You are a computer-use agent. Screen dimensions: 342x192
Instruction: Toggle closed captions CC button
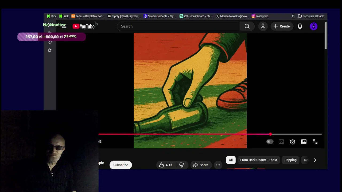point(281,142)
